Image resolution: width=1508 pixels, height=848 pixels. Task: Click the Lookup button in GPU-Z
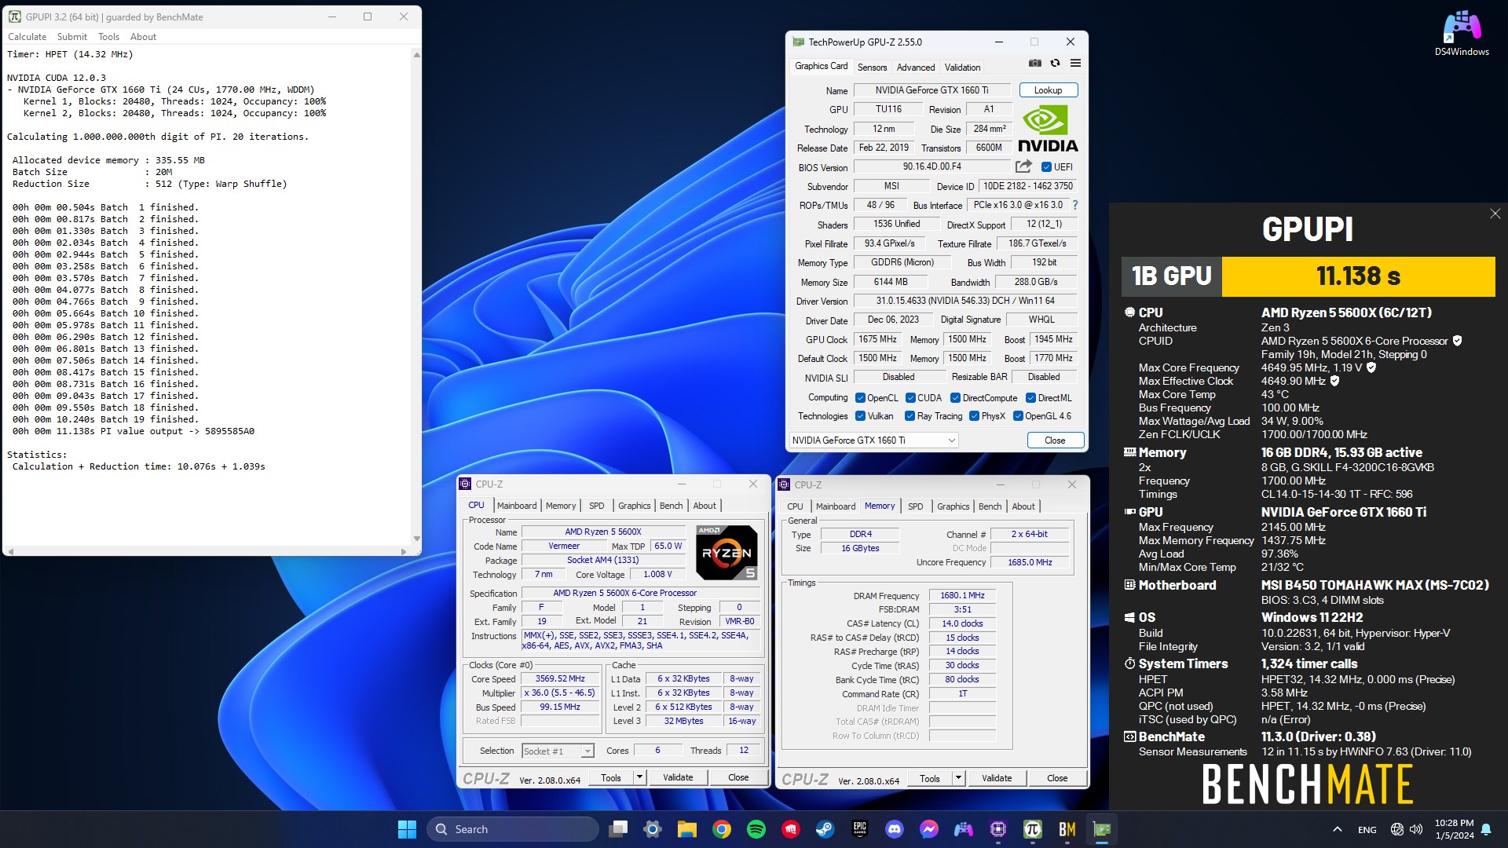pos(1048,90)
